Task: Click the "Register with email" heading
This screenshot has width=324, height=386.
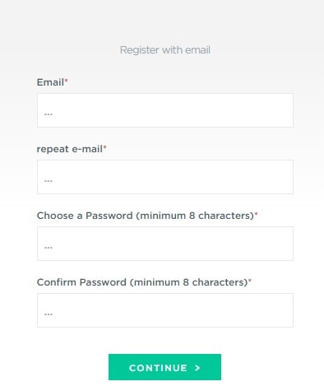Action: pyautogui.click(x=165, y=50)
